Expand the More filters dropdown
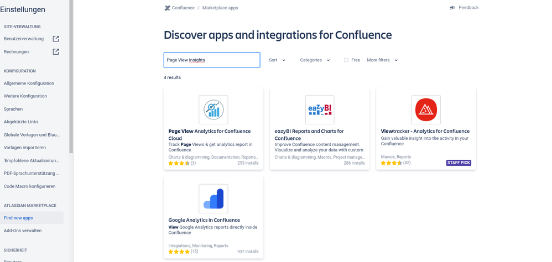Viewport: 552px width, 262px height. click(x=382, y=60)
